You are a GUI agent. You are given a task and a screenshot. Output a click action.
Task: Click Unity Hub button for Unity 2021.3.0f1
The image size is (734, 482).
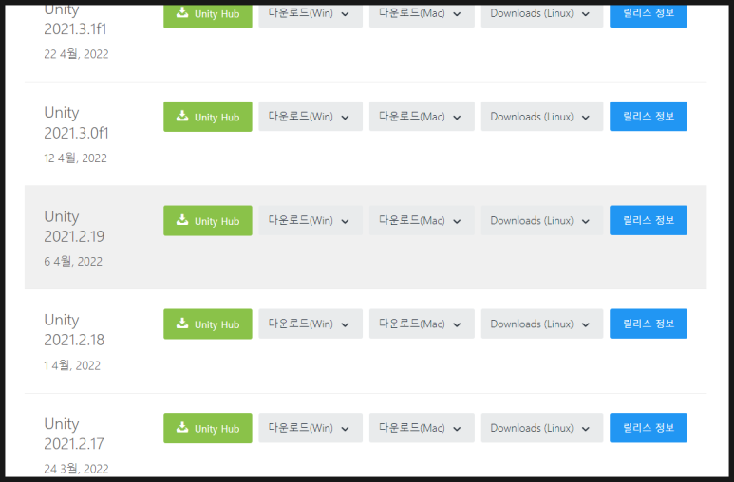coord(208,117)
